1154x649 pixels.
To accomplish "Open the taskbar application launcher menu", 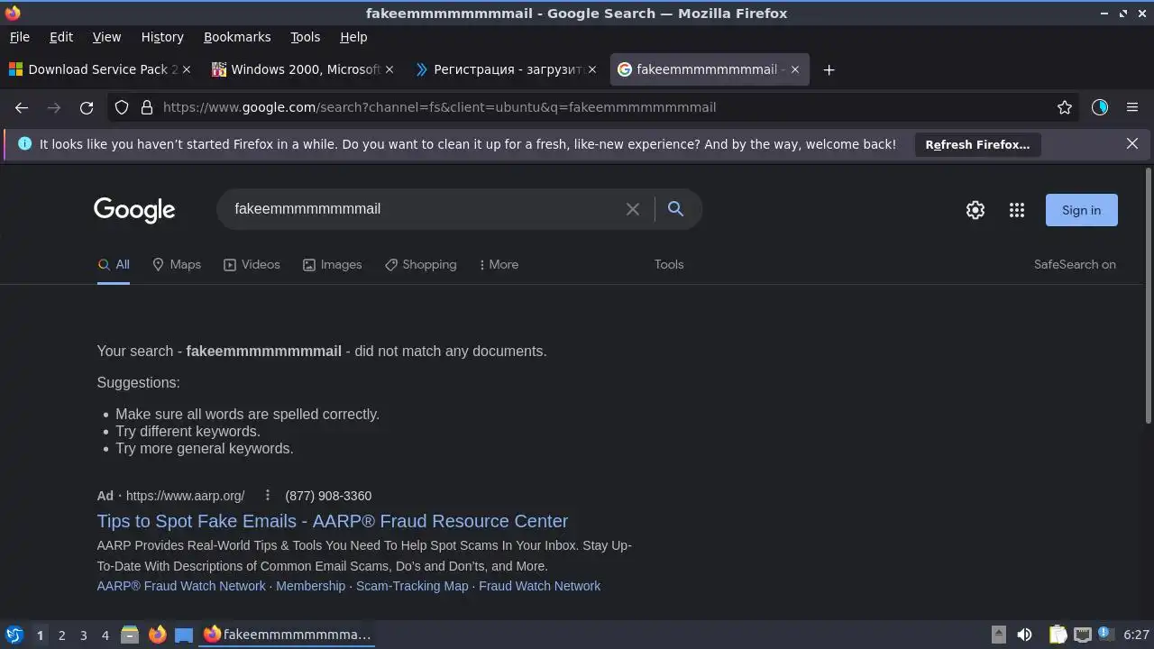I will (14, 635).
